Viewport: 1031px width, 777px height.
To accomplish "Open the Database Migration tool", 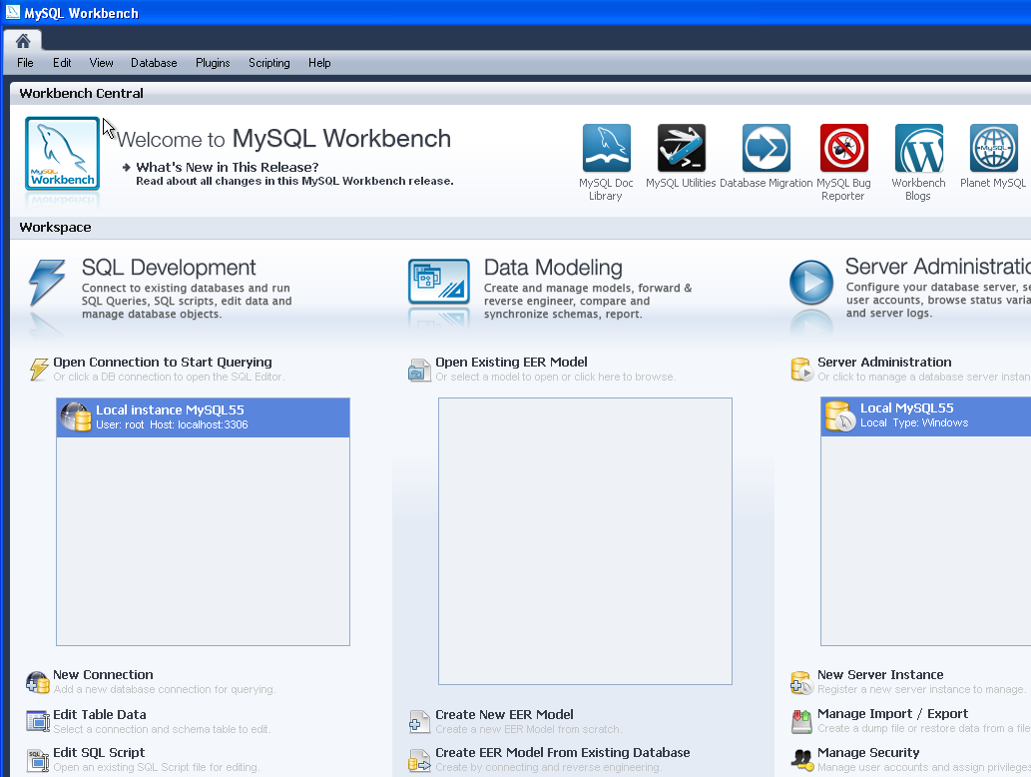I will 766,149.
